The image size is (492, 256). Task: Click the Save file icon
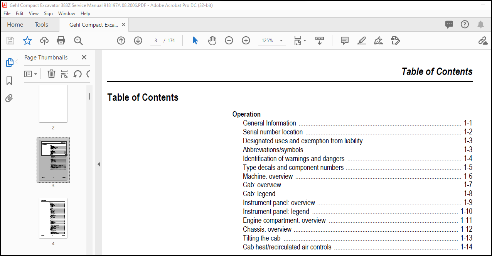[10, 41]
